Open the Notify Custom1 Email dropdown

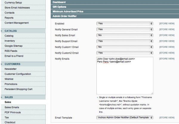[125, 47]
